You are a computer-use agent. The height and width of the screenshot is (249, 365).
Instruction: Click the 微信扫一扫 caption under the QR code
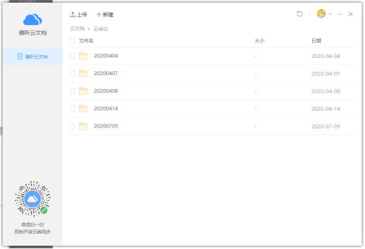(32, 225)
